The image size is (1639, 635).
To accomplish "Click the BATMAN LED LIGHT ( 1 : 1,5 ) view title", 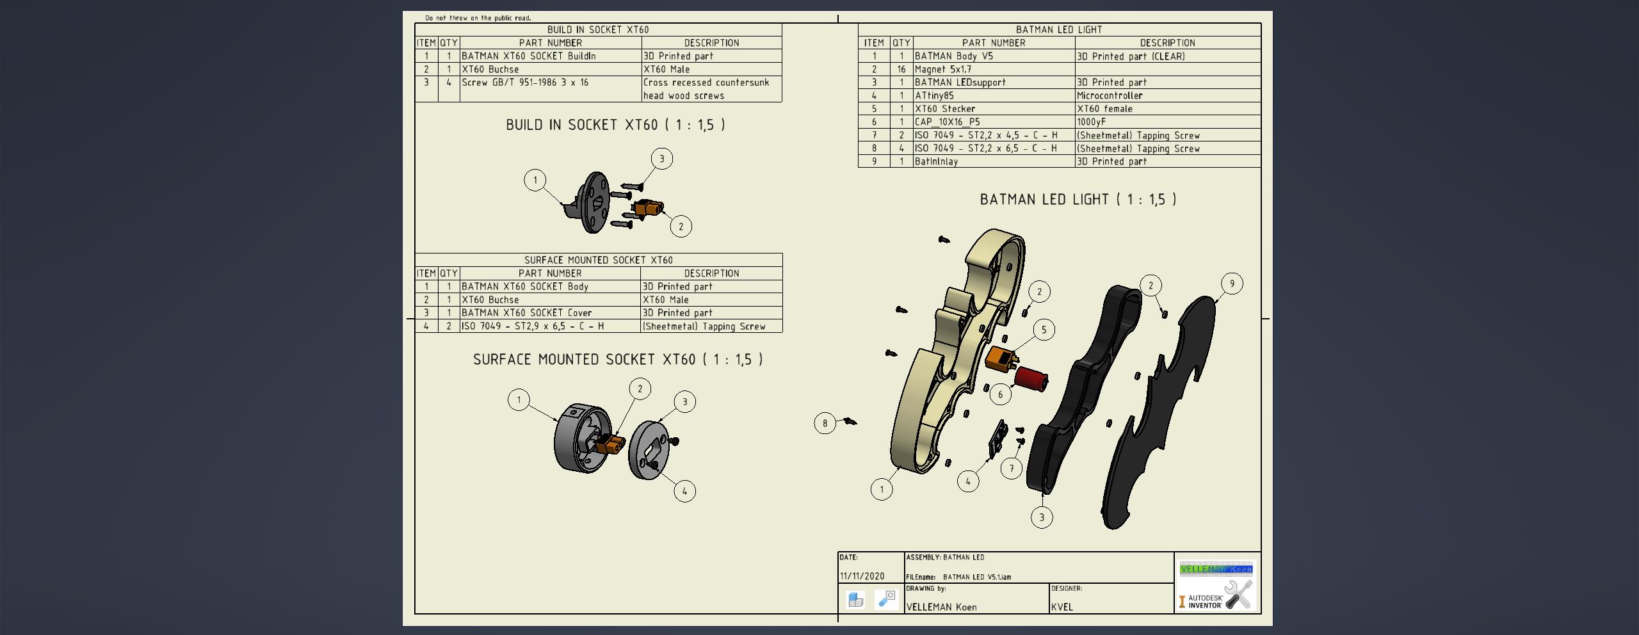I will pos(1078,199).
